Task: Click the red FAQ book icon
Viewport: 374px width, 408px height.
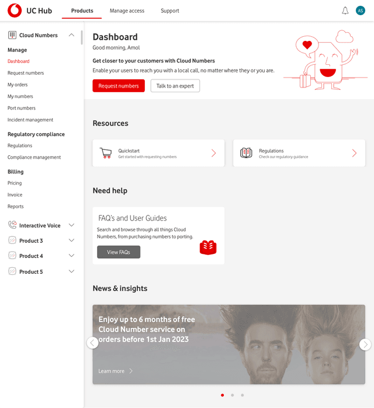Action: coord(208,247)
